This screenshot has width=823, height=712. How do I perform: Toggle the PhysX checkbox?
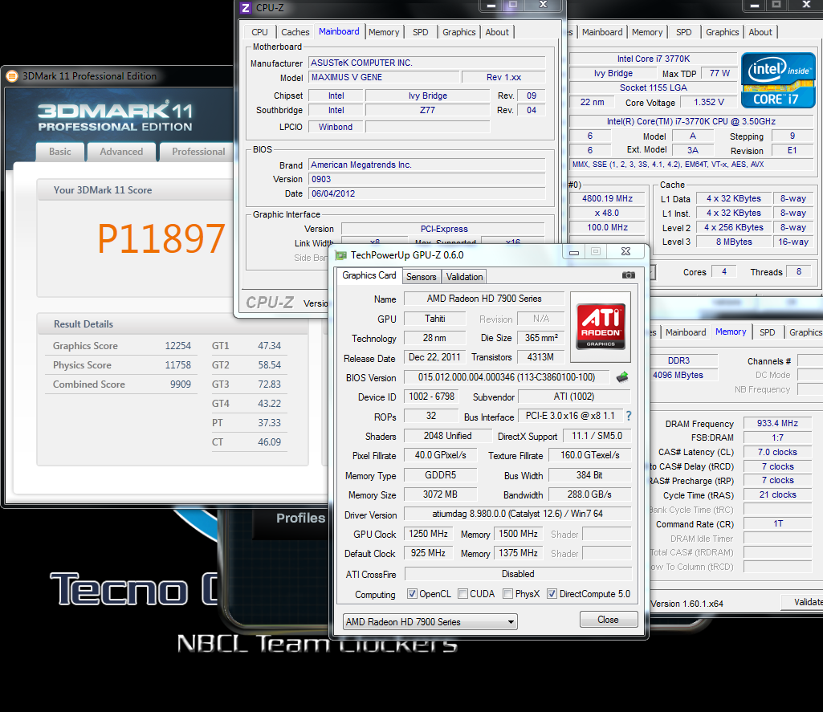click(x=507, y=593)
